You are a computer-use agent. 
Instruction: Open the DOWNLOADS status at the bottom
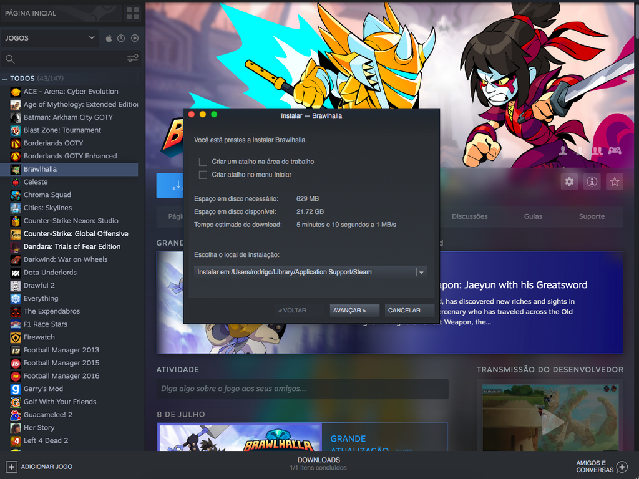(x=319, y=463)
